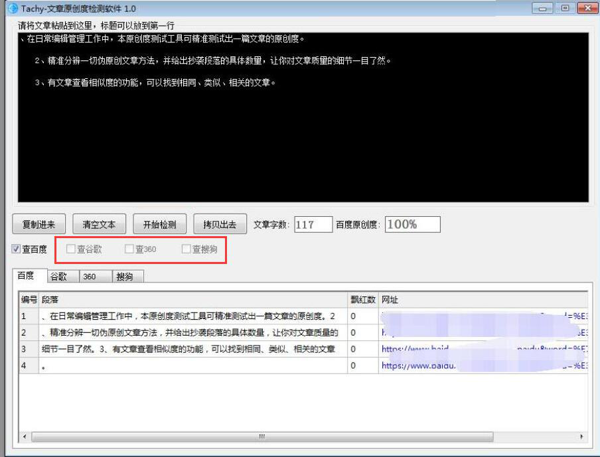
Task: Click the right scroll arrow of results table
Action: (x=581, y=436)
